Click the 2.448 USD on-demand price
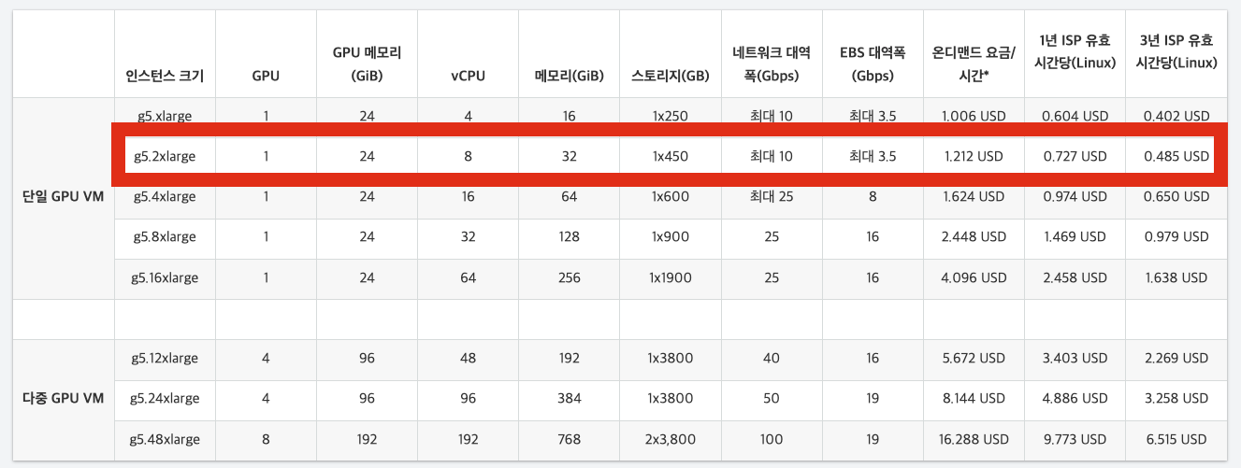Screen dimensions: 1241x468 coord(974,236)
